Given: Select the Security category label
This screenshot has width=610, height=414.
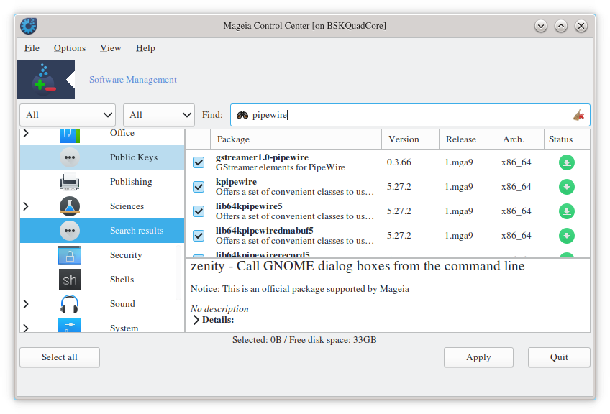Looking at the screenshot, I should [x=126, y=255].
